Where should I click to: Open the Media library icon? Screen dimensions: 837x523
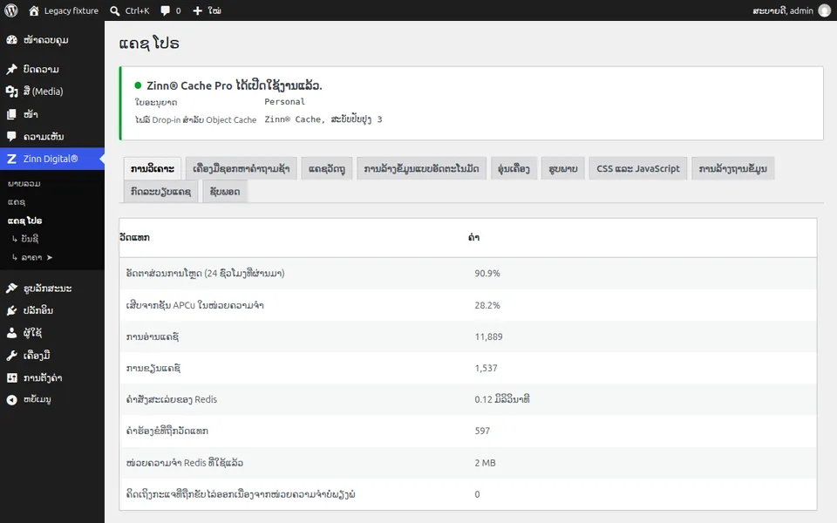point(11,92)
